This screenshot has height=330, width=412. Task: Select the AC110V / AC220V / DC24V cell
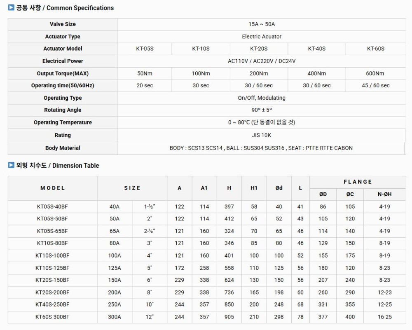261,61
